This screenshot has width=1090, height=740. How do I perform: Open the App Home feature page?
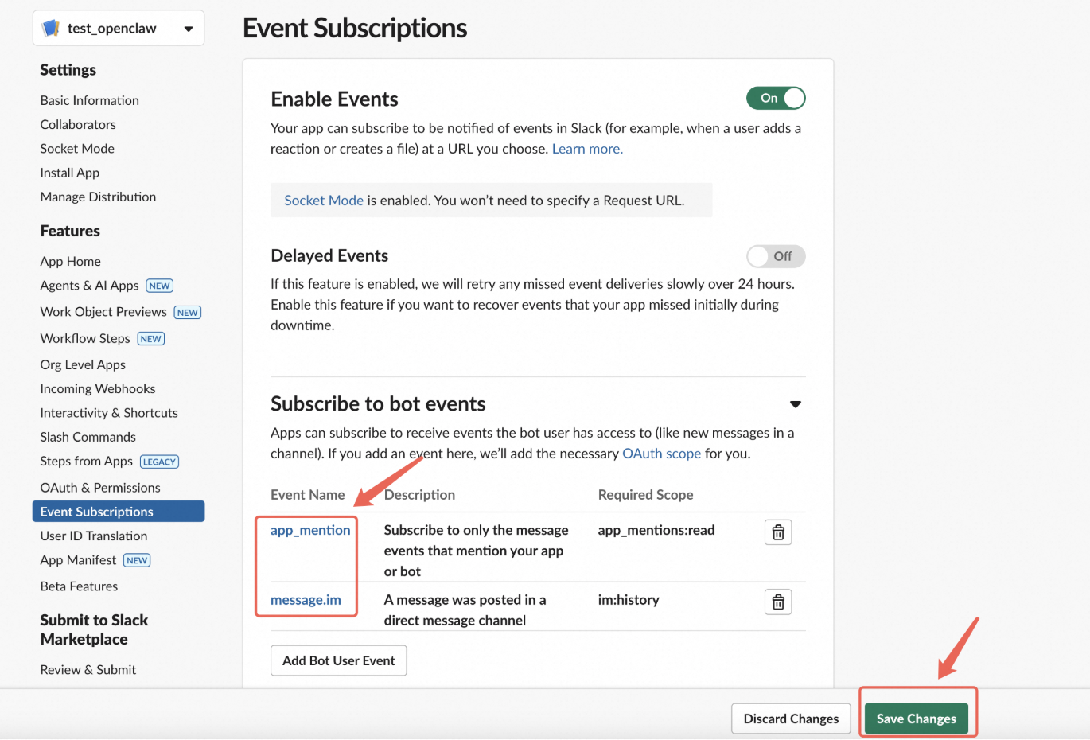click(71, 261)
